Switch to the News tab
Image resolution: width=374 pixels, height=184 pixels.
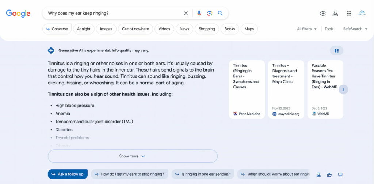[184, 29]
